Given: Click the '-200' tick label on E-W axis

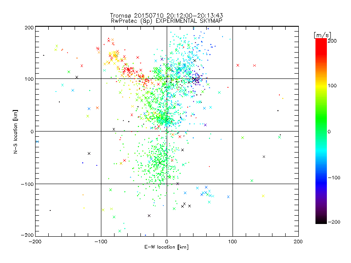Looking at the screenshot, I should pos(35,242).
